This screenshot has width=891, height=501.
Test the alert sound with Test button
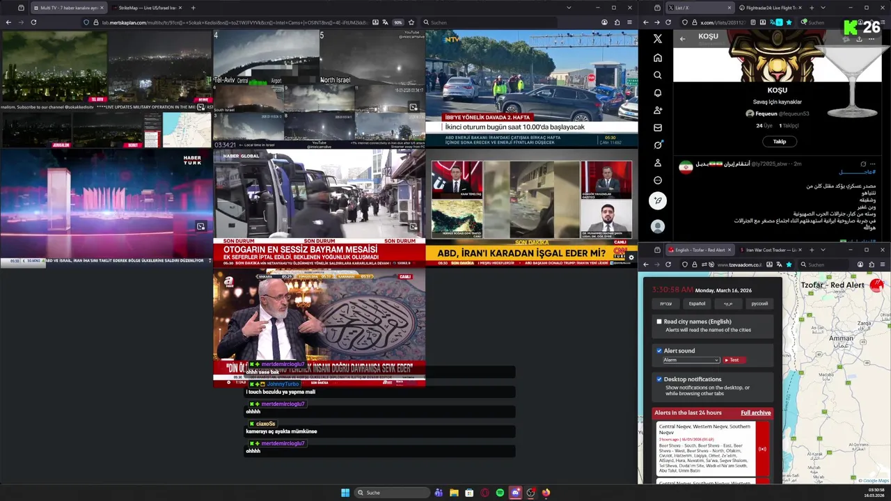pos(734,360)
